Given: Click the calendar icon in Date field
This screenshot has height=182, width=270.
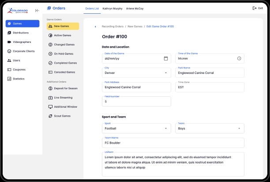Looking at the screenshot, I should 166,58.
